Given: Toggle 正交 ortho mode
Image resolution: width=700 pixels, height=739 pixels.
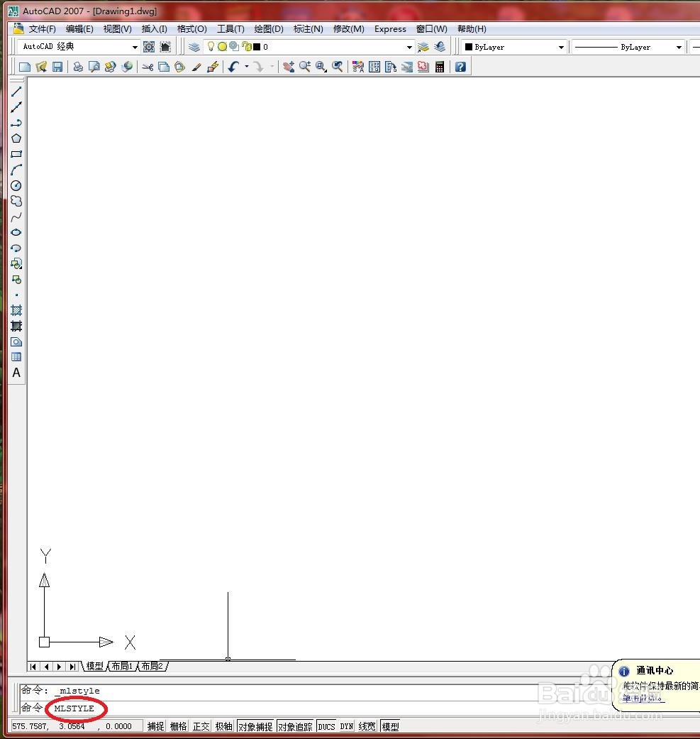Looking at the screenshot, I should coord(201,726).
